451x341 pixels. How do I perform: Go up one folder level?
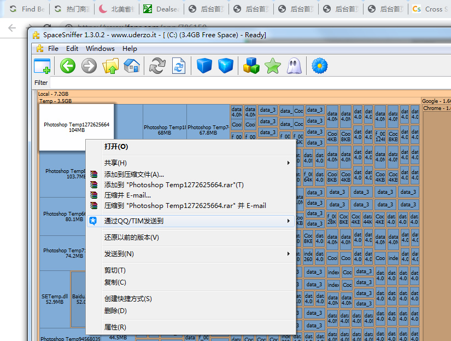110,66
